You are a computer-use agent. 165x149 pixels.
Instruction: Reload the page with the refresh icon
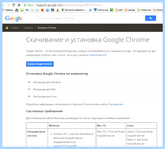click(x=14, y=5)
